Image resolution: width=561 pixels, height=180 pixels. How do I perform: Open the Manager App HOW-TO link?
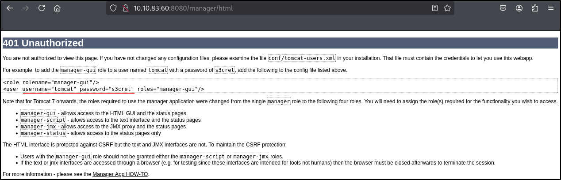(x=120, y=174)
